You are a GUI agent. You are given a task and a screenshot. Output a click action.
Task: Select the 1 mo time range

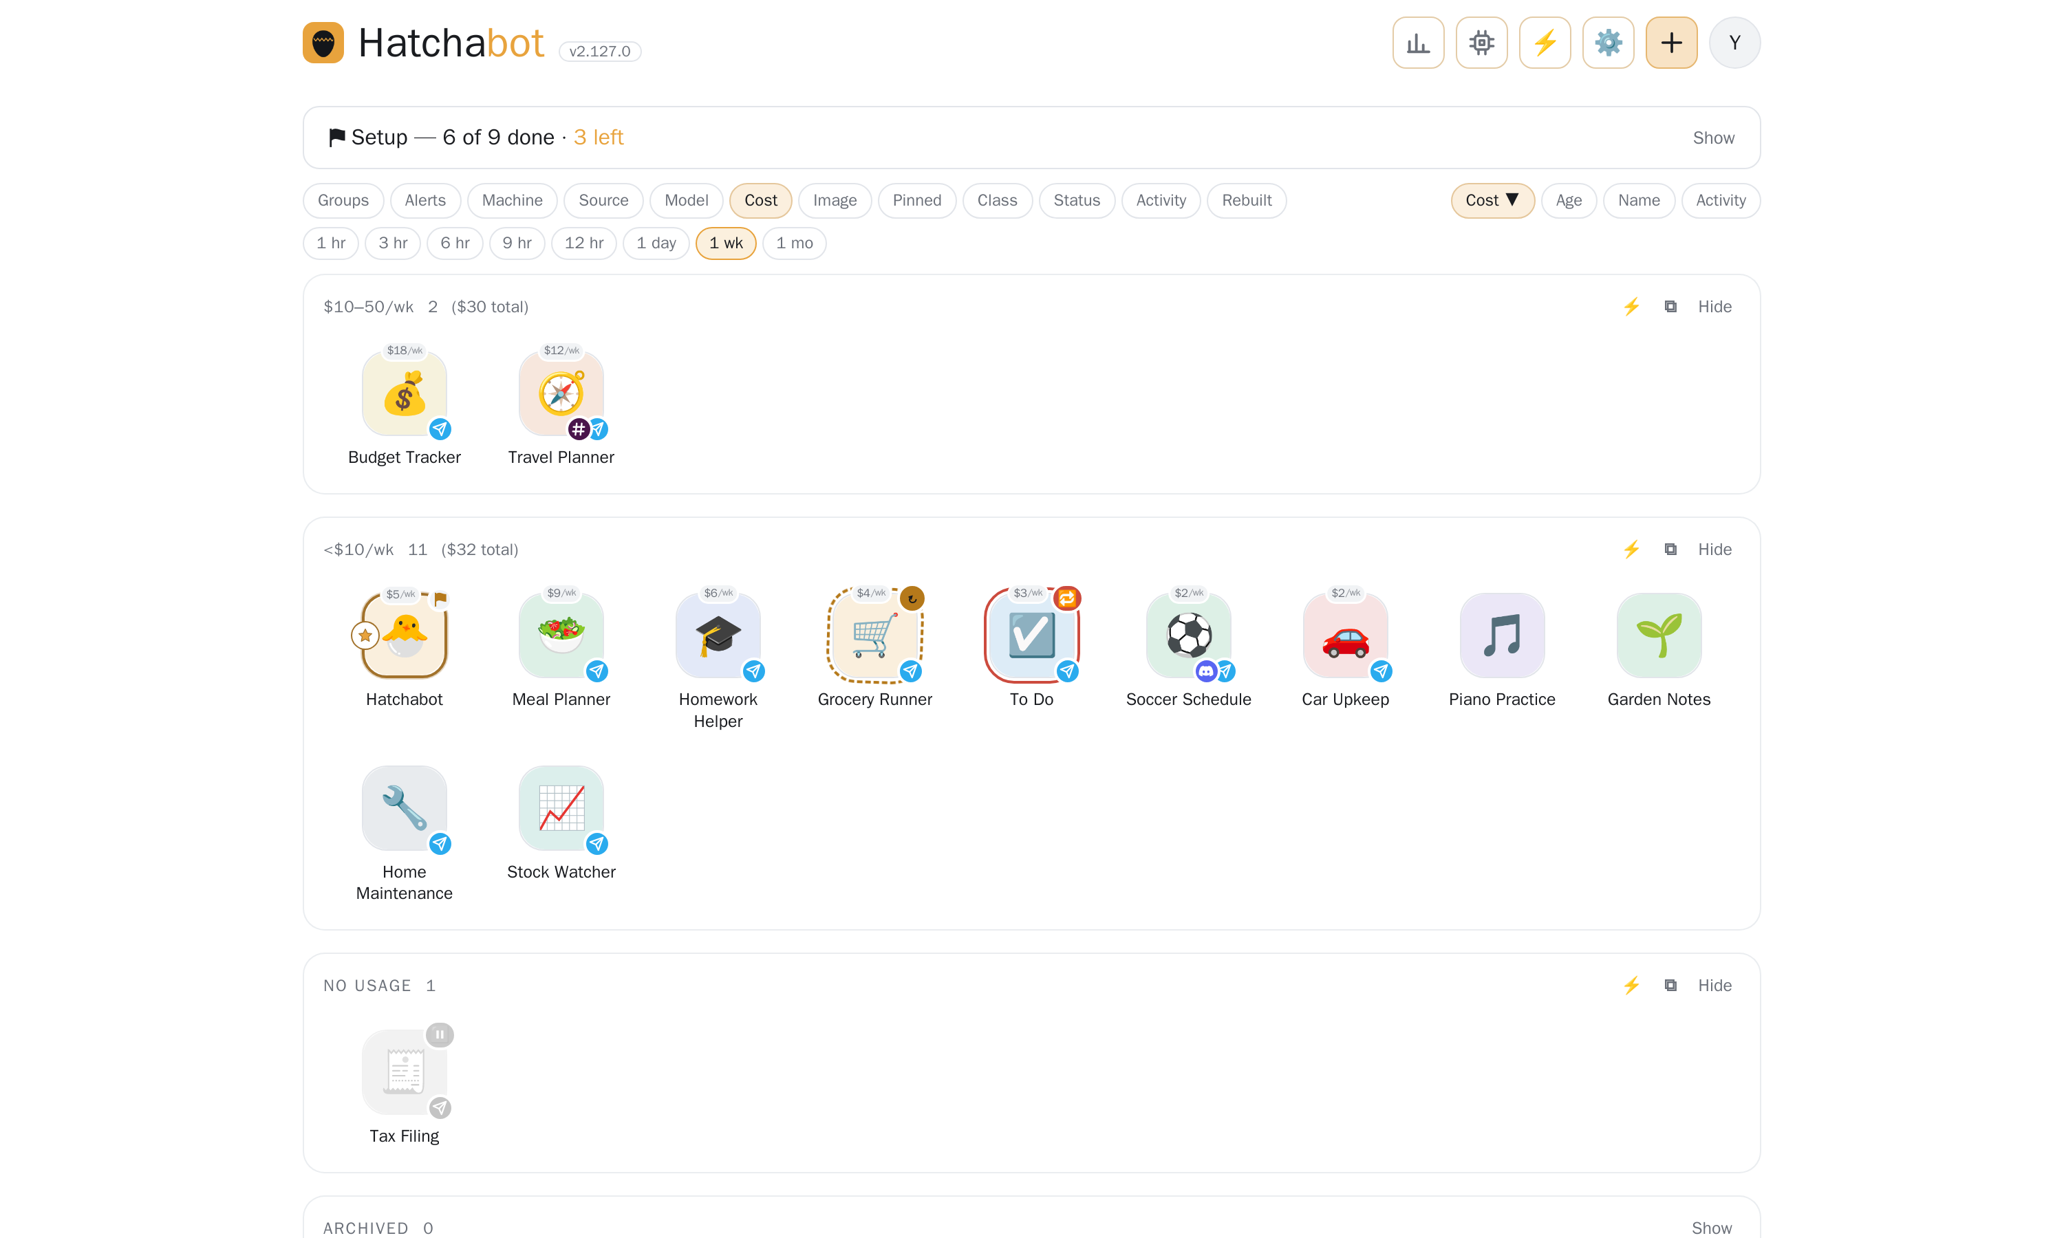pyautogui.click(x=794, y=243)
